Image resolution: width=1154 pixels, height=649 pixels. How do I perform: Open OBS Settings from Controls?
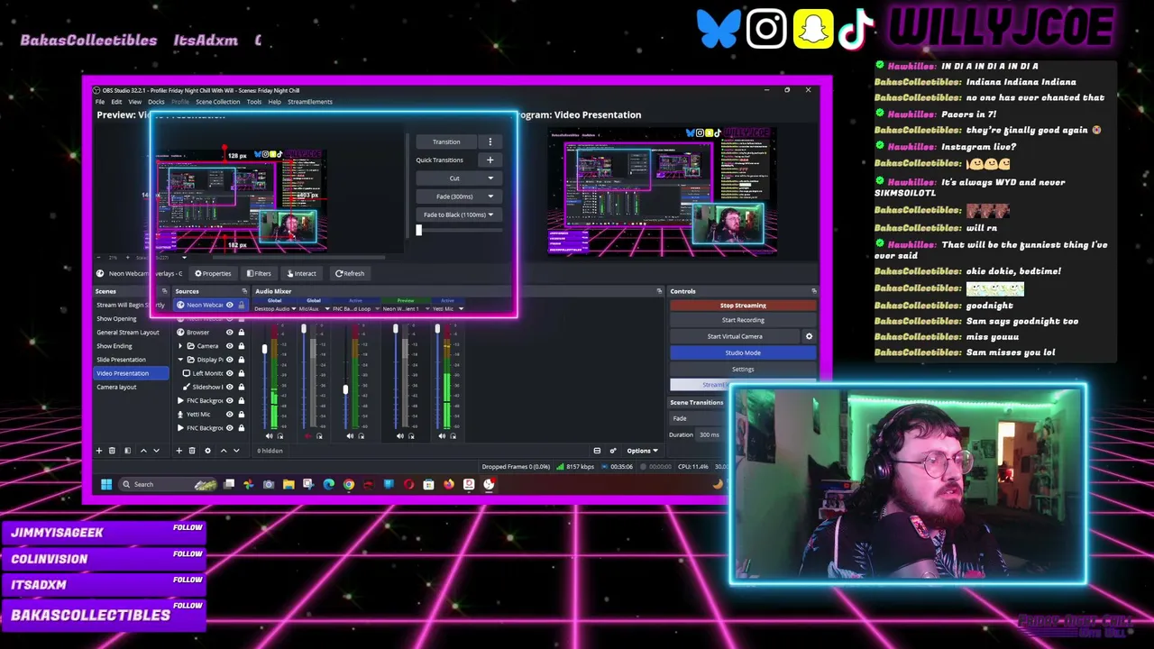[x=743, y=369]
